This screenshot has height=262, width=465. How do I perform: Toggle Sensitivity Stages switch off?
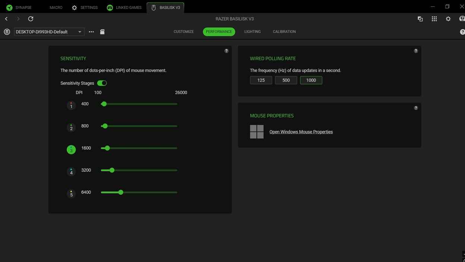[102, 83]
